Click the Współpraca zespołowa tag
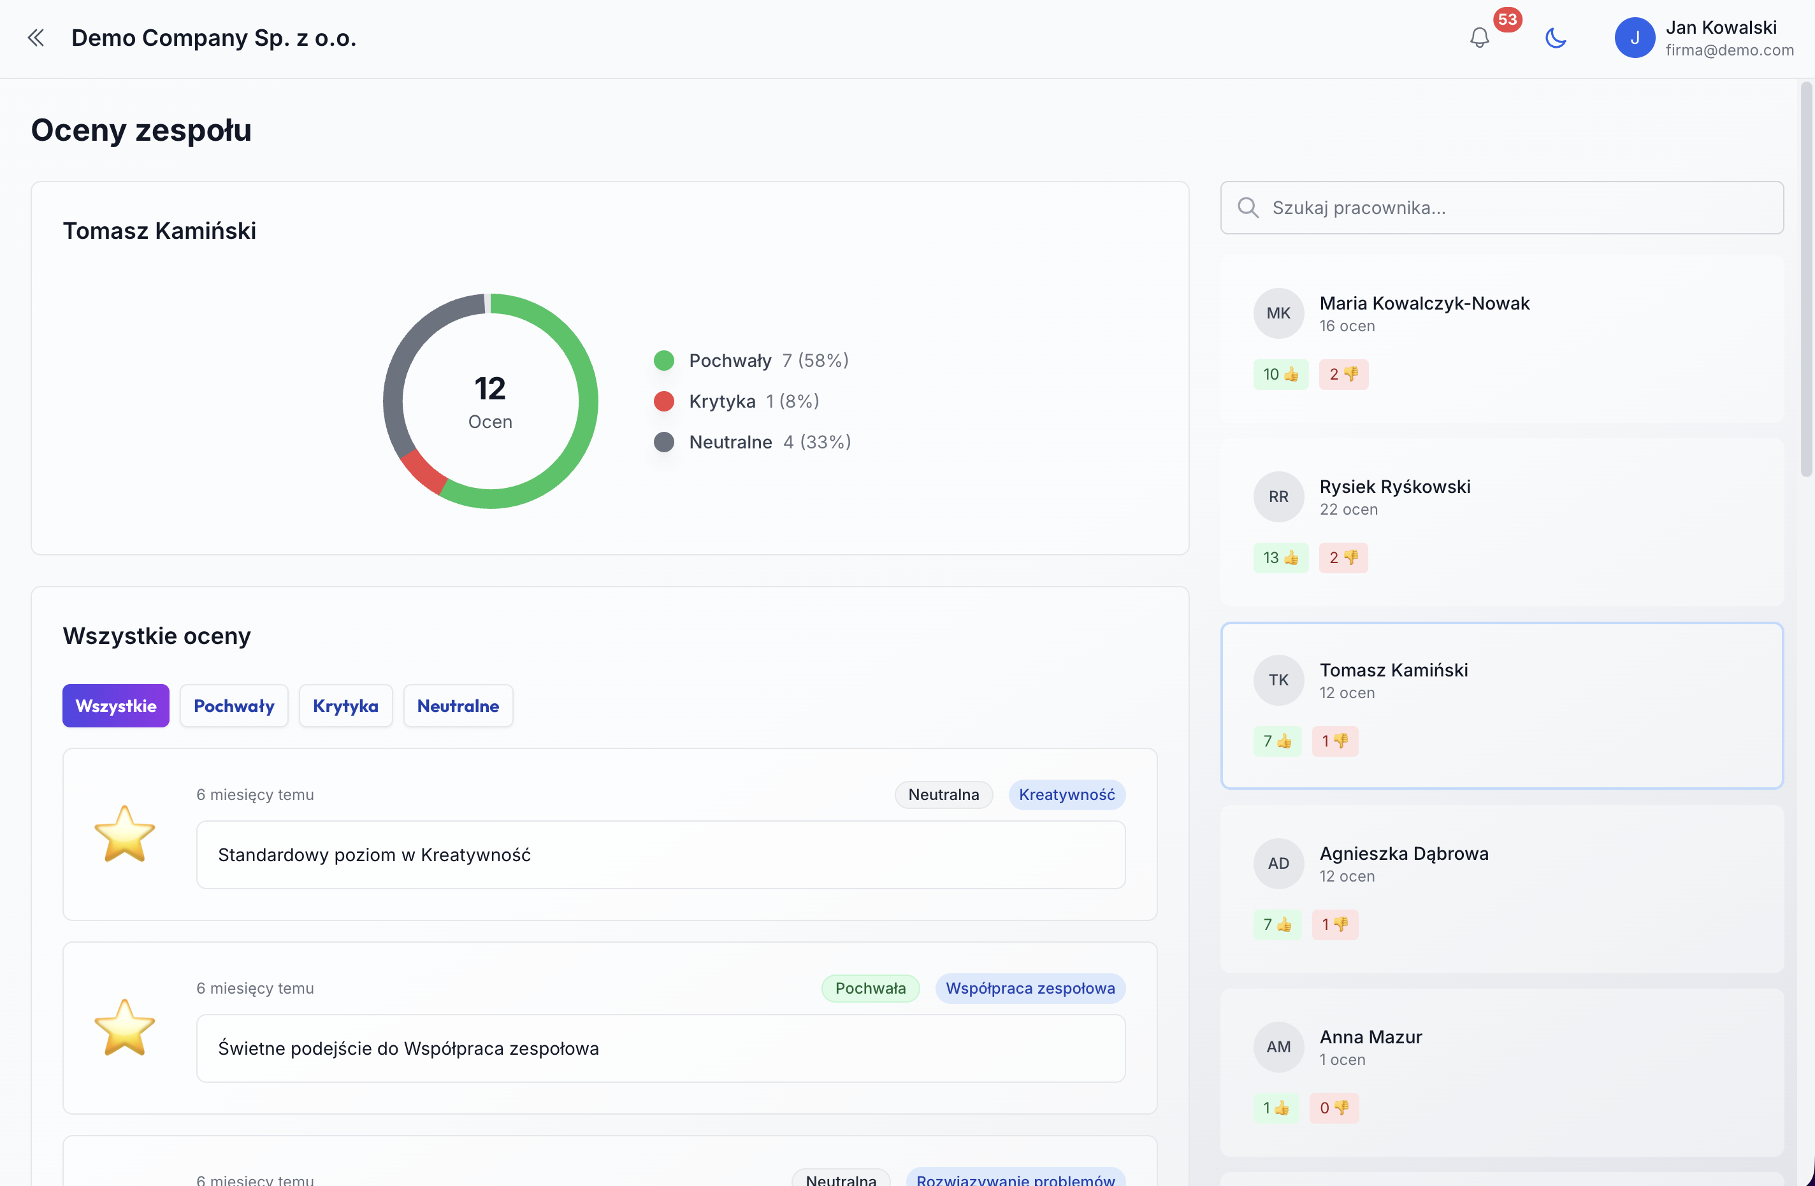The image size is (1815, 1186). 1030,988
